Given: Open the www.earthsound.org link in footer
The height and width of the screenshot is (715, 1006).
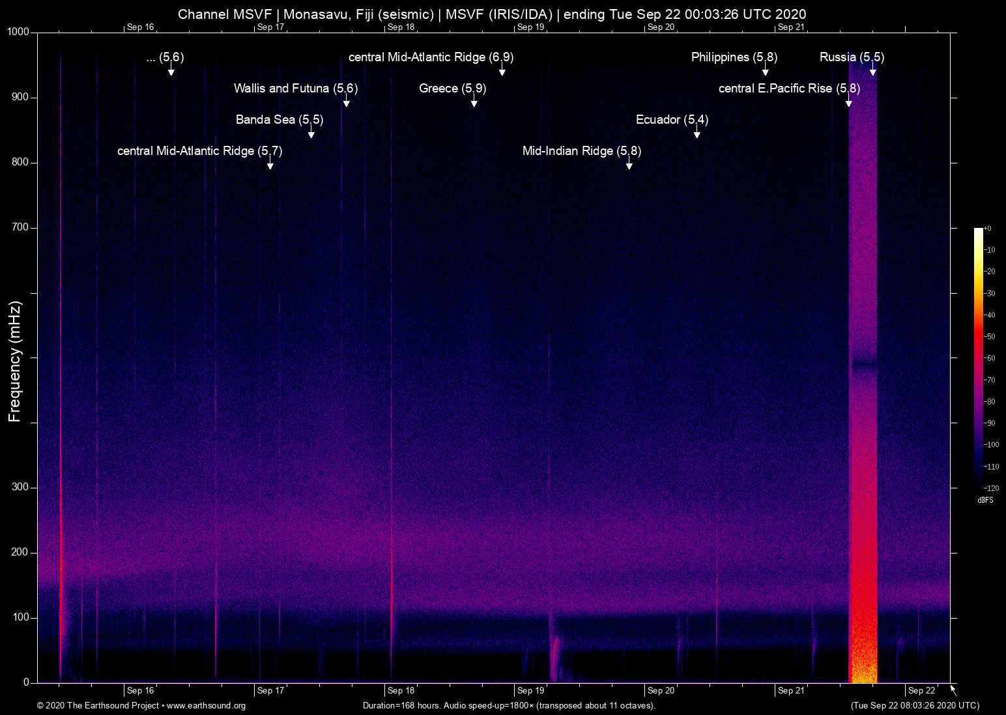Looking at the screenshot, I should click(206, 706).
